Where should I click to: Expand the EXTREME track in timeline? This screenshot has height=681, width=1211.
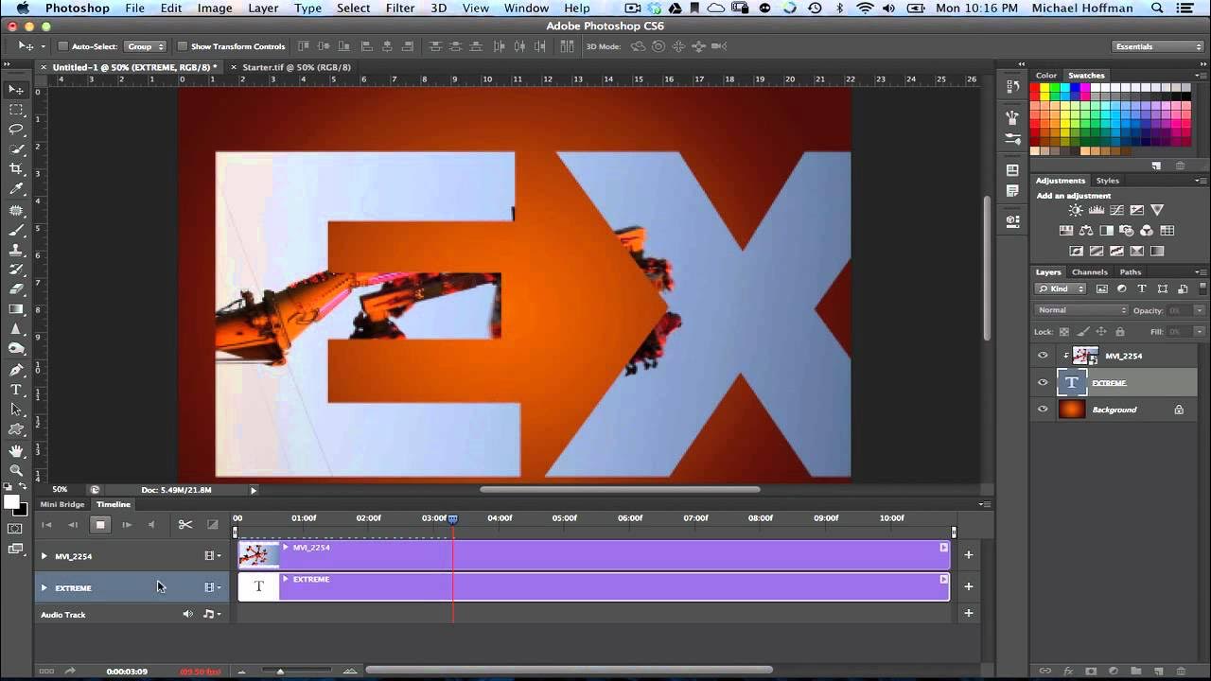coord(44,587)
